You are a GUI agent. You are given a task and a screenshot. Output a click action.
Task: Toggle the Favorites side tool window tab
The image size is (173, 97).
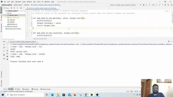1,83
